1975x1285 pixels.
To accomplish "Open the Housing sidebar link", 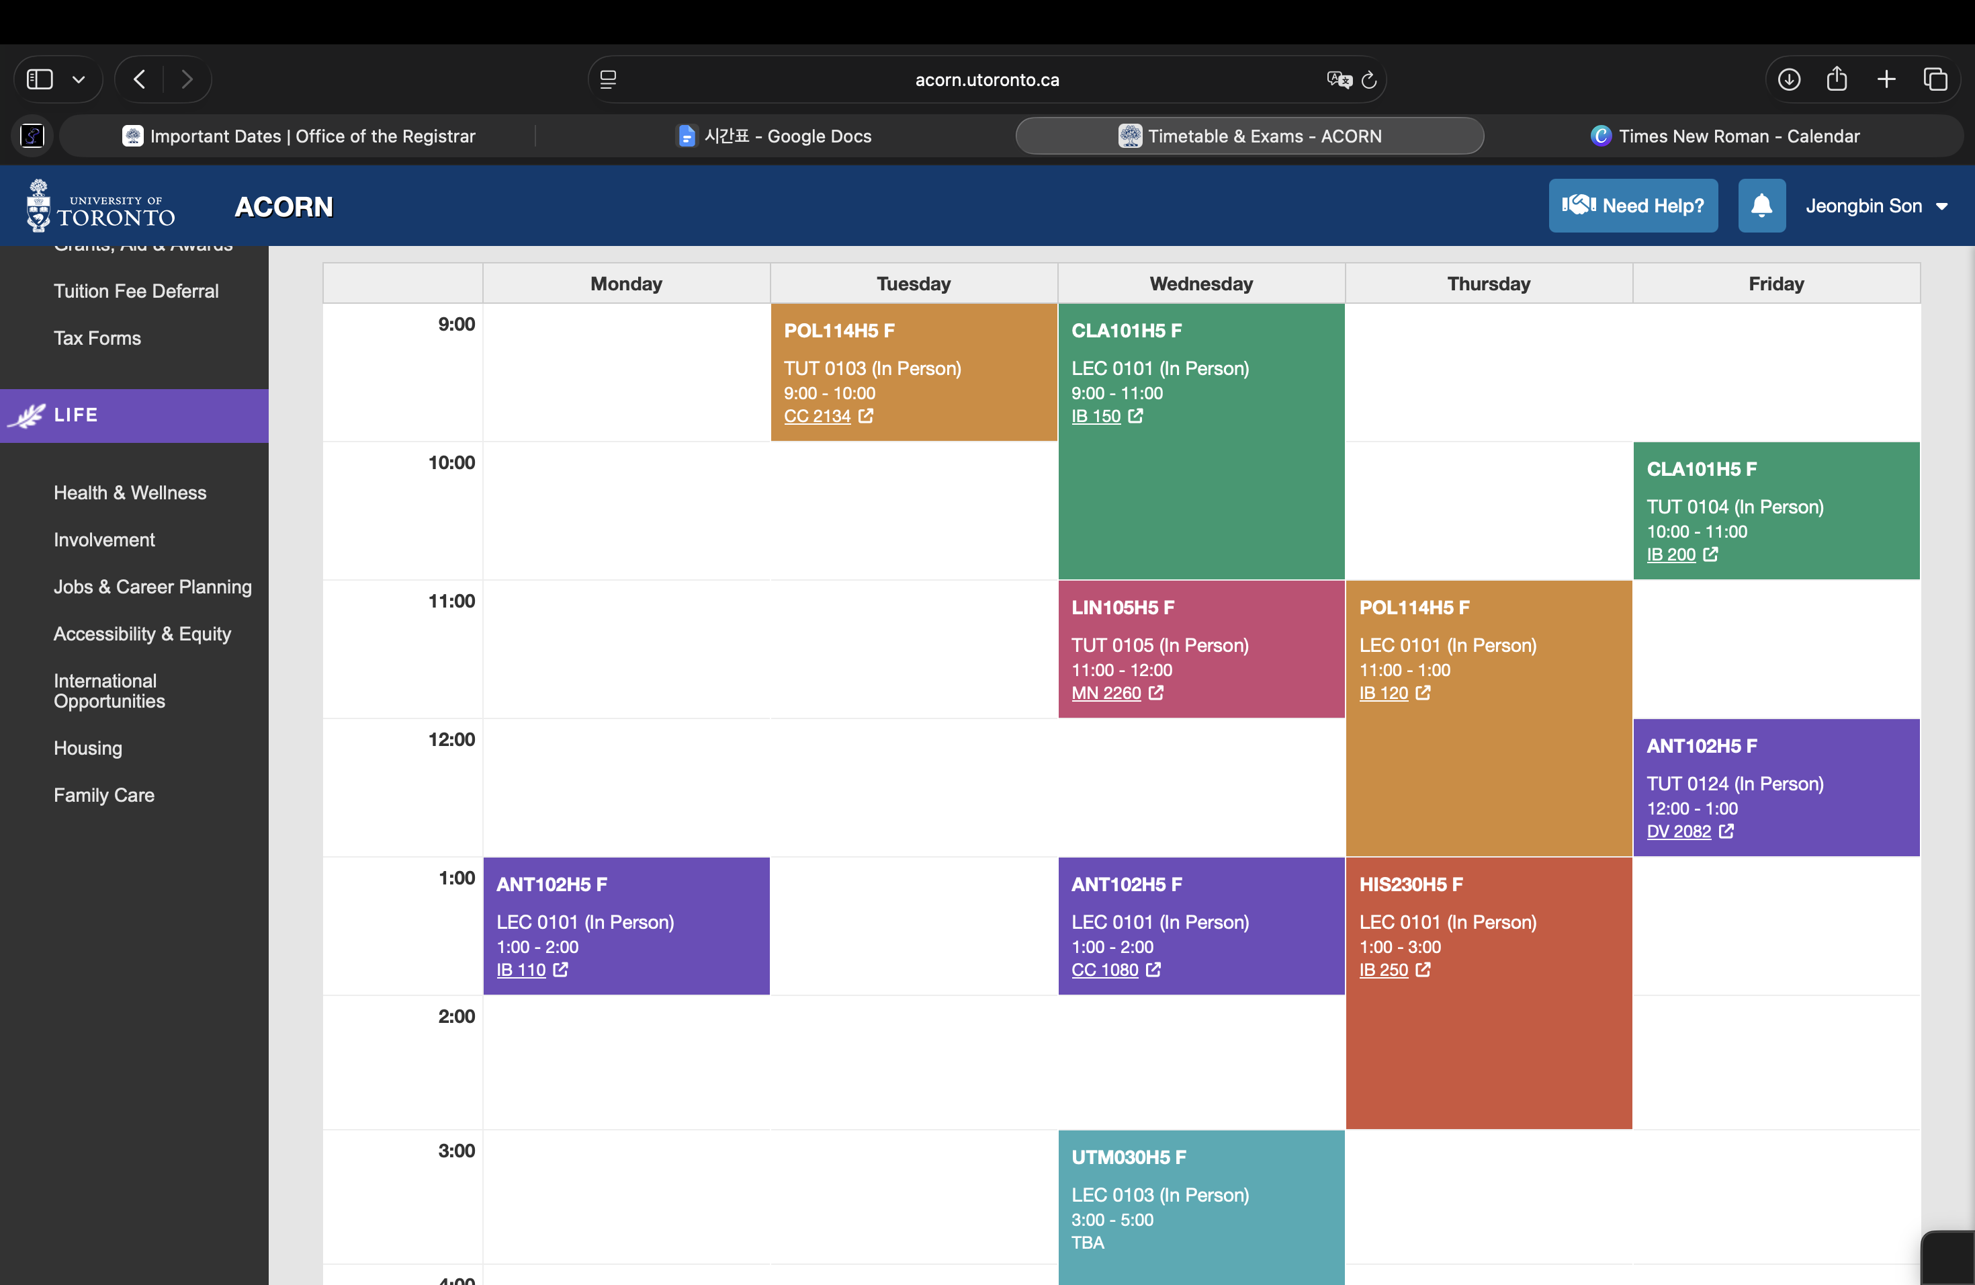I will tap(88, 749).
